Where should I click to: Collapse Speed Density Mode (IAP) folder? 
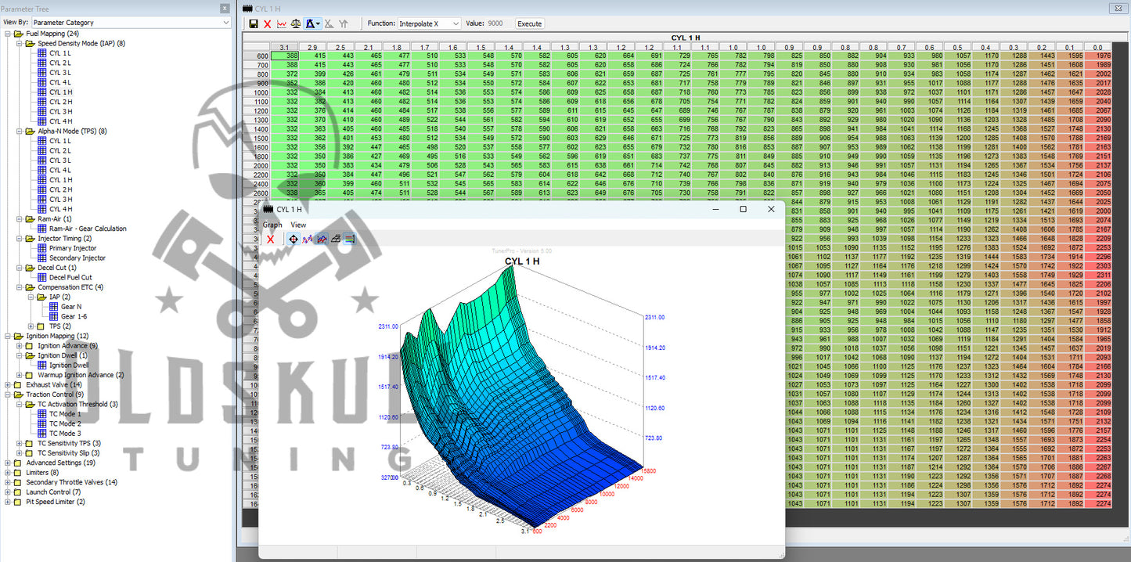[x=20, y=44]
